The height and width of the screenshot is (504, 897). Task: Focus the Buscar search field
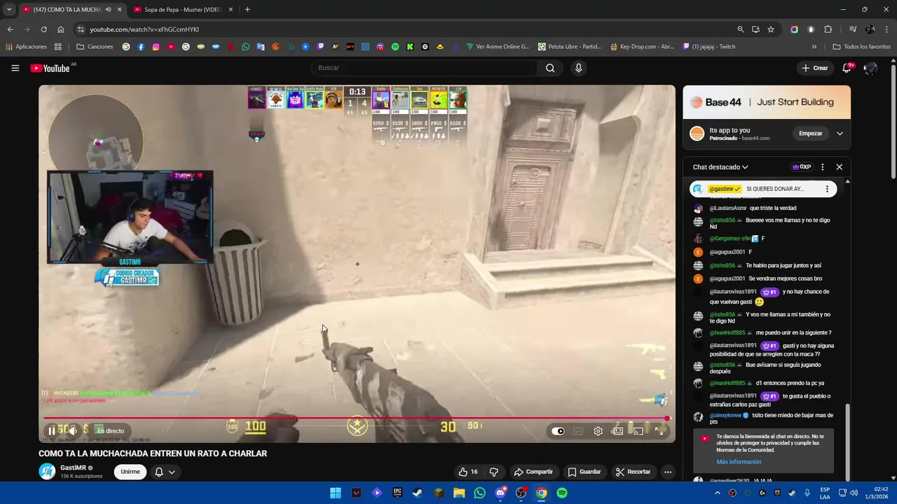point(424,68)
